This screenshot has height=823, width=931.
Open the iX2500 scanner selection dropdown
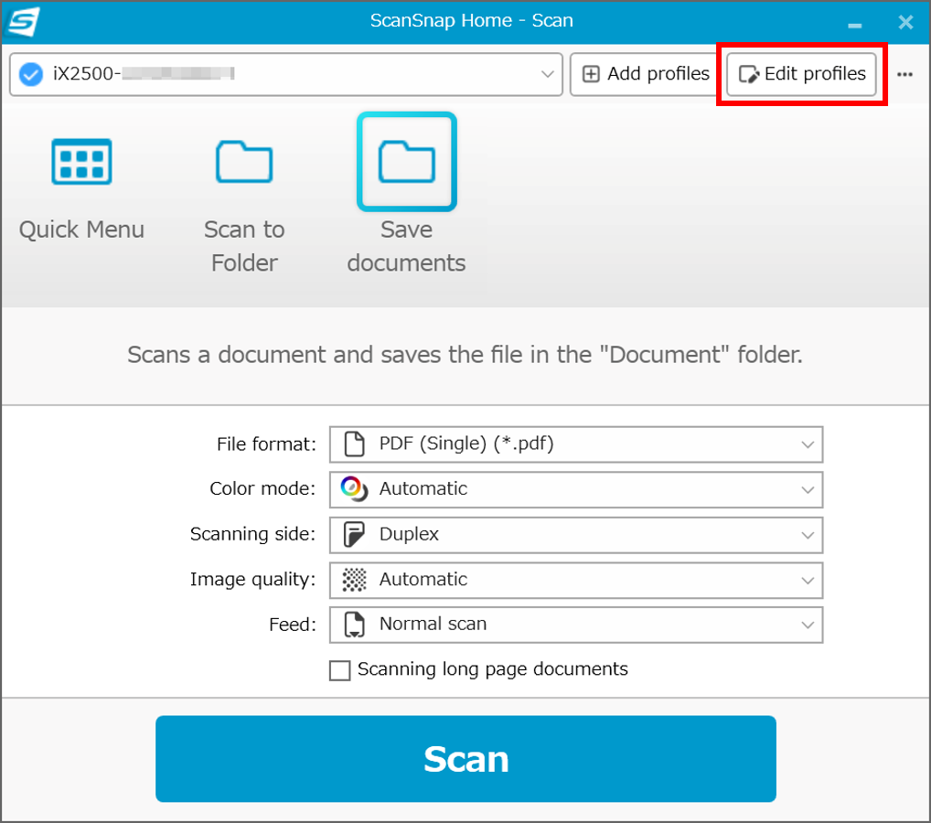click(286, 74)
